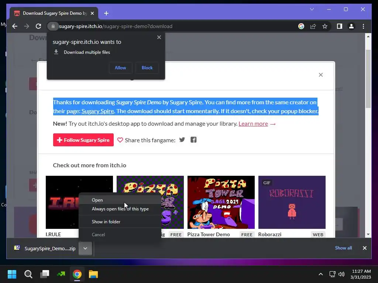378x283 pixels.
Task: Share the fangame on Twitter
Action: click(182, 140)
